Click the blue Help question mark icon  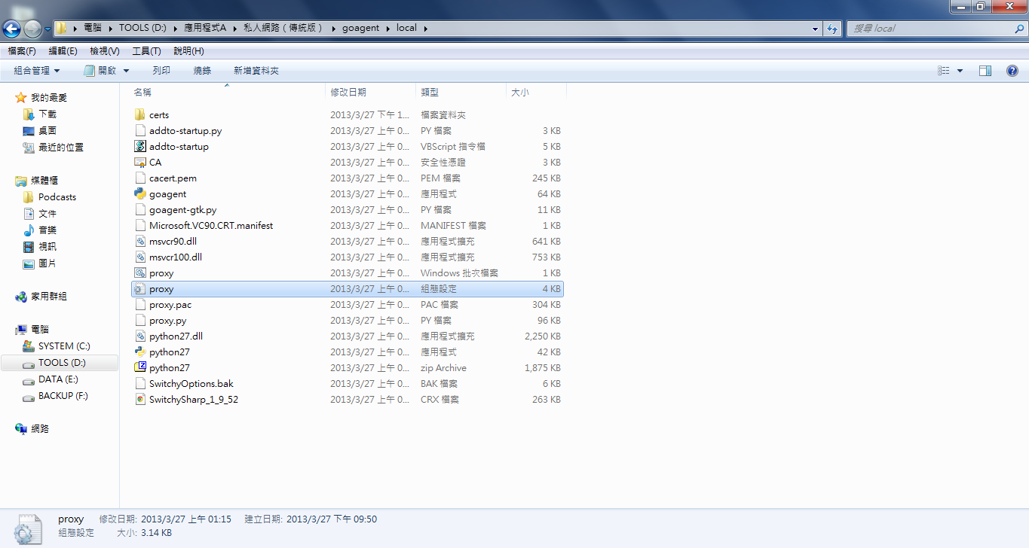[1012, 71]
